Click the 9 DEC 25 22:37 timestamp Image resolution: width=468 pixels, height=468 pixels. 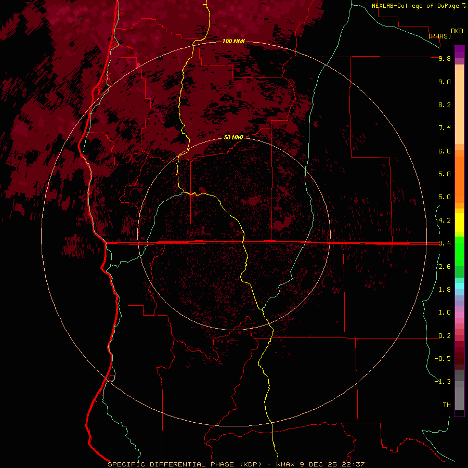point(332,464)
